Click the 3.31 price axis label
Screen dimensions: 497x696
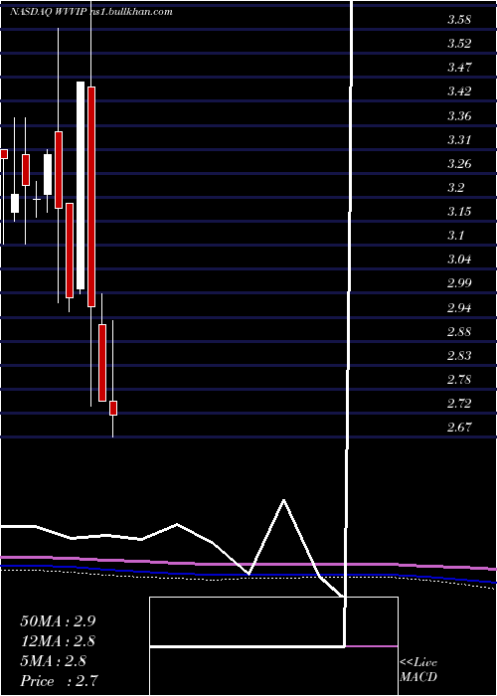[459, 140]
